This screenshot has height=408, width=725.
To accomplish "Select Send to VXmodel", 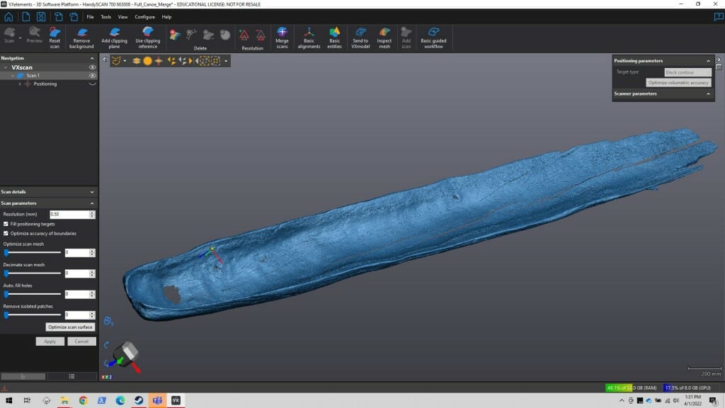I will click(x=360, y=37).
